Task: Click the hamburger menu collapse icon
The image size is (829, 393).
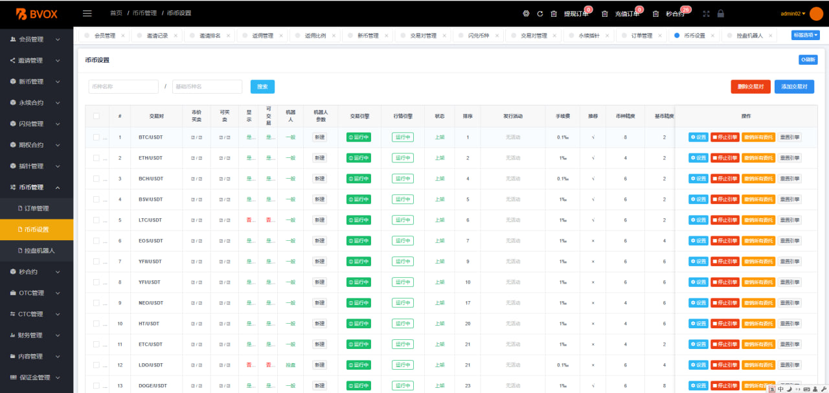Action: coord(87,13)
